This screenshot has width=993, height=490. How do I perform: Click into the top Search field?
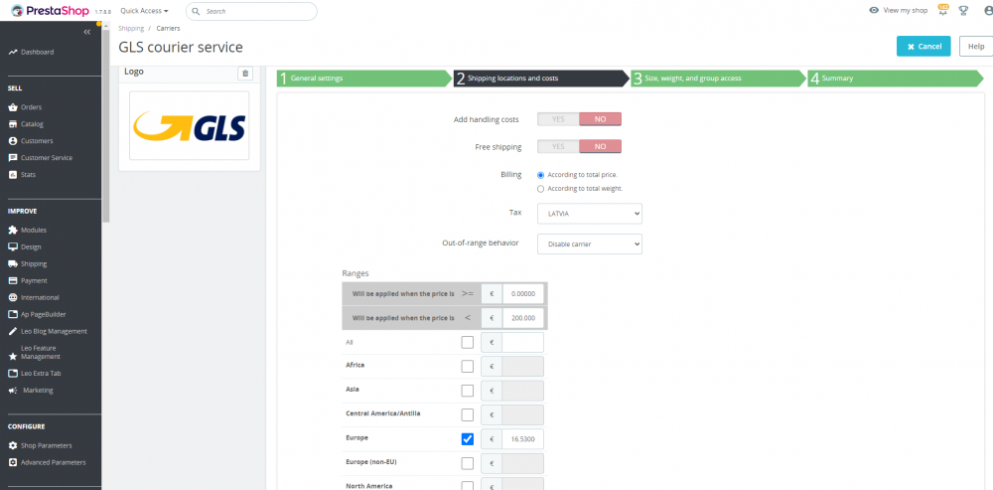coord(251,11)
